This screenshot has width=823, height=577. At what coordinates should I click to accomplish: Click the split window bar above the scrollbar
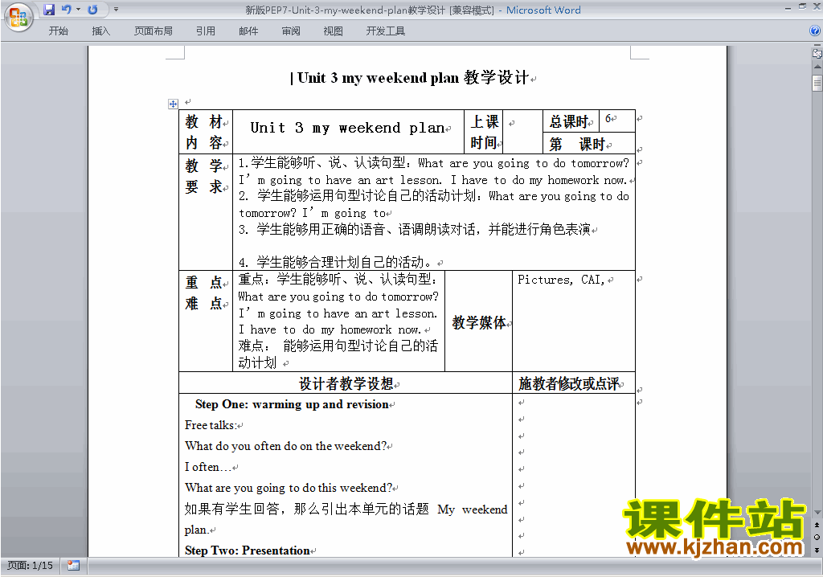point(817,46)
